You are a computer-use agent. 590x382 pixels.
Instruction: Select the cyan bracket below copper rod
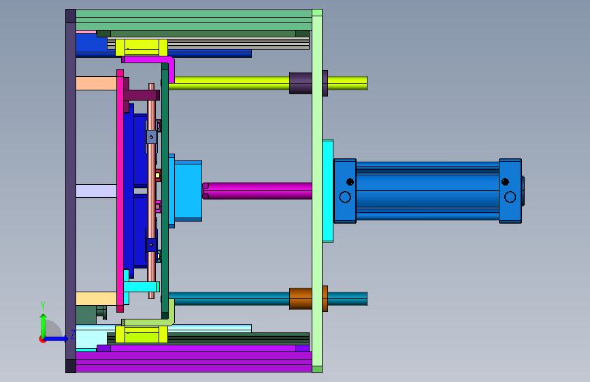[141, 287]
